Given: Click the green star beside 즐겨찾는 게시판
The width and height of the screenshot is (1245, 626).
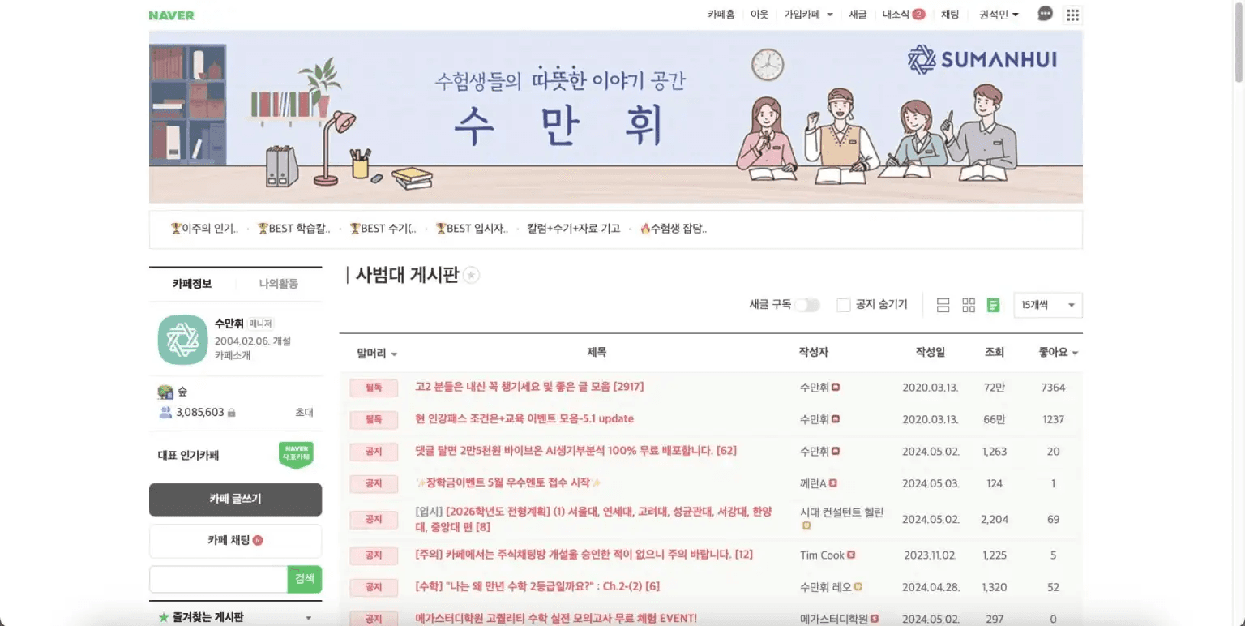Looking at the screenshot, I should tap(164, 618).
